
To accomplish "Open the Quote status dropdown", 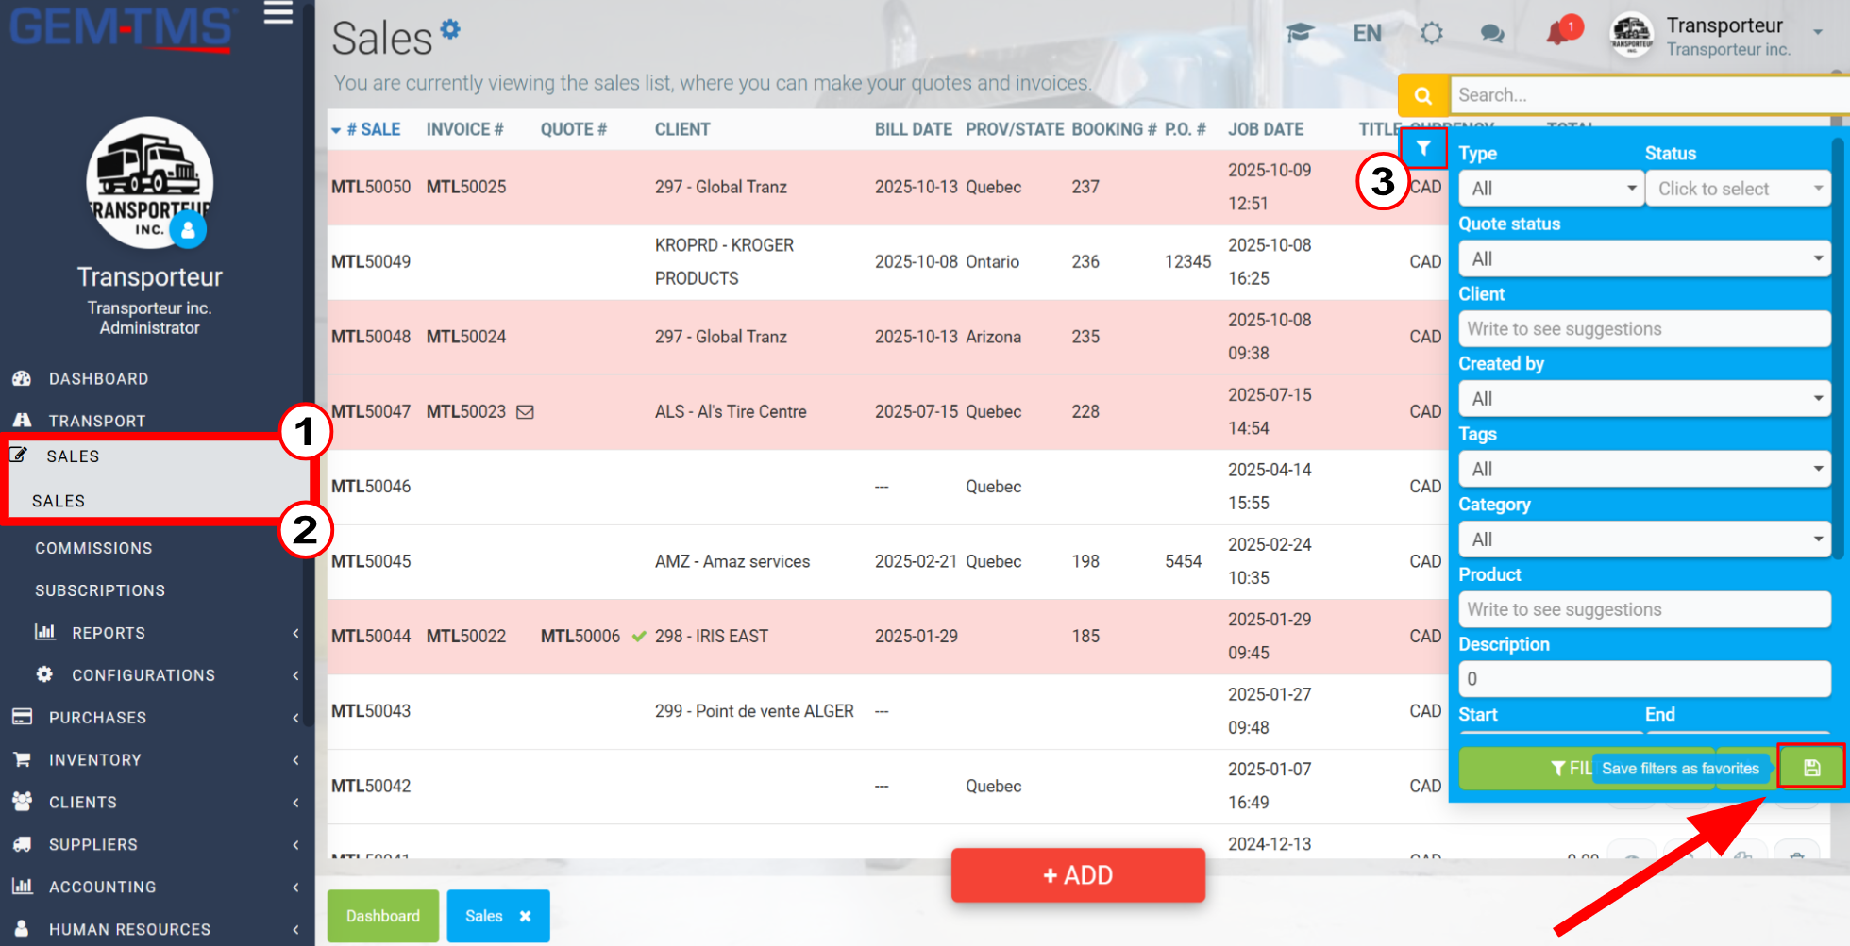I will pos(1644,258).
